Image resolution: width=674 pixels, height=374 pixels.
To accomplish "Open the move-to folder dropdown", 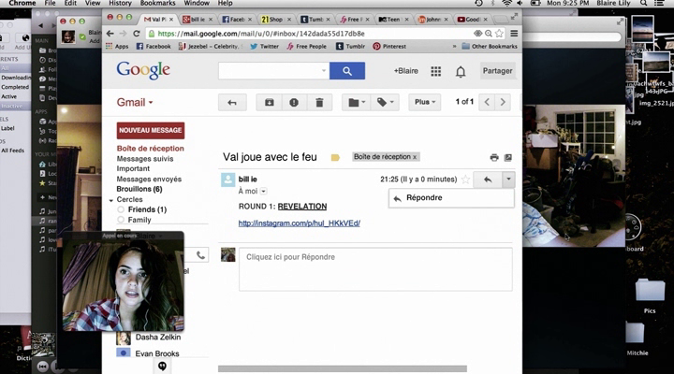I will coord(357,102).
